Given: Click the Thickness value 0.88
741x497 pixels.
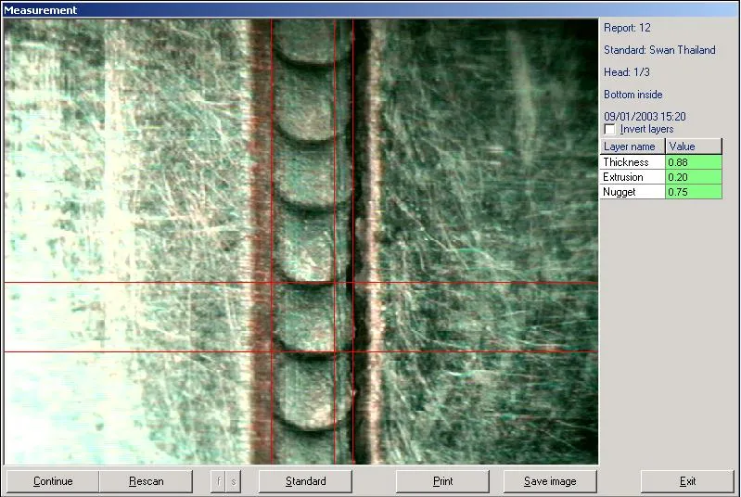Looking at the screenshot, I should tap(694, 162).
